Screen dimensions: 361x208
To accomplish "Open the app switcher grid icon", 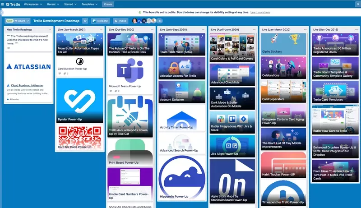I will pos(3,4).
